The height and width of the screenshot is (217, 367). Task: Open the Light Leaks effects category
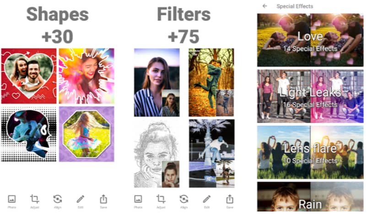pos(310,96)
